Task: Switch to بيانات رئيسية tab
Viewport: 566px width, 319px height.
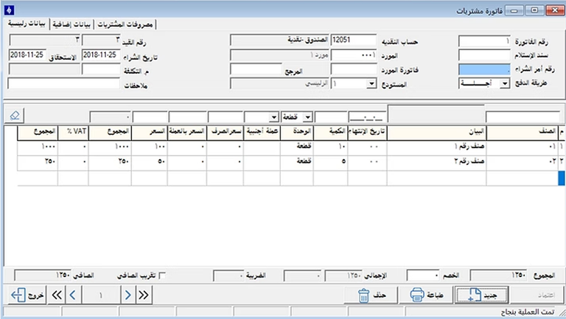Action: pyautogui.click(x=27, y=24)
